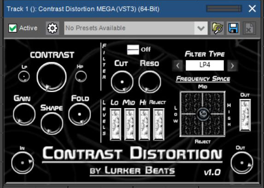Screen dimensions: 264x188
Task: Save preset with the floppy disk icon
Action: click(x=233, y=28)
